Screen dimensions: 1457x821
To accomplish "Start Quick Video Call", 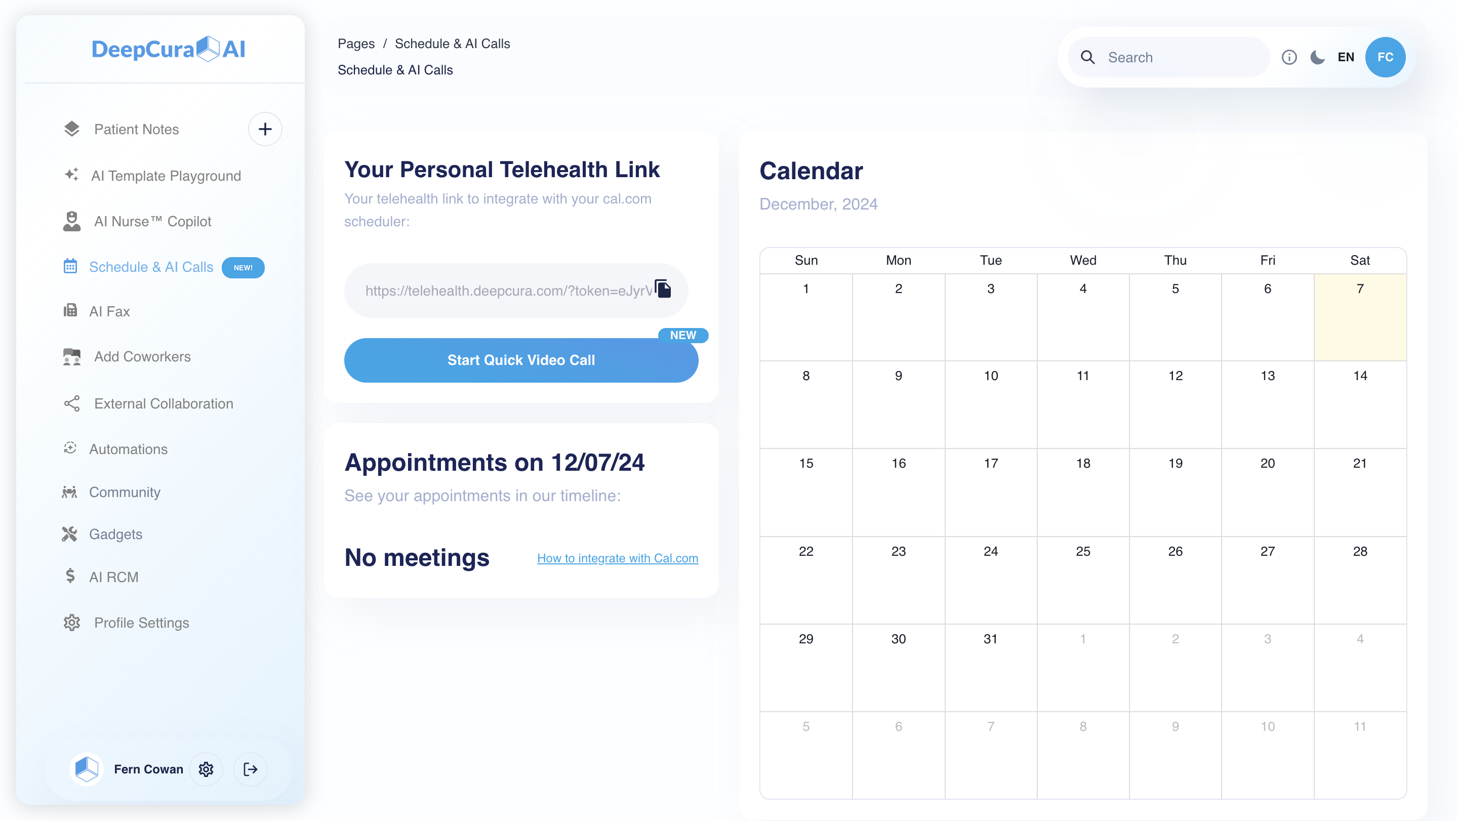I will (x=520, y=360).
